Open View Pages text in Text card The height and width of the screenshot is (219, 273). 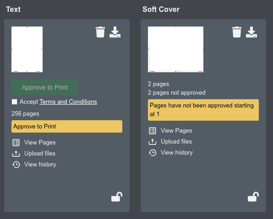click(40, 143)
